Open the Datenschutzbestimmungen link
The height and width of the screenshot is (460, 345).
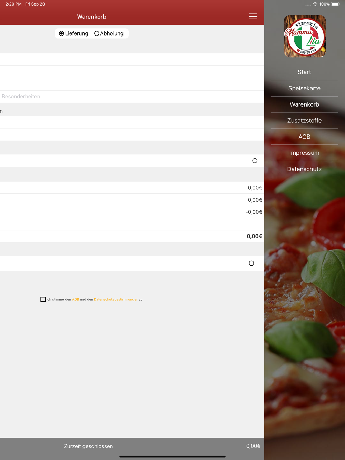click(116, 299)
